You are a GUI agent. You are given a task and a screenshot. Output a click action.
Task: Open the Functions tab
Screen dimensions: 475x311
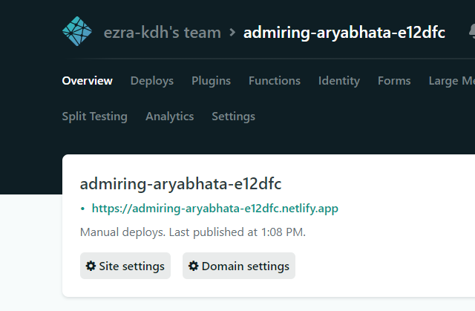point(275,81)
